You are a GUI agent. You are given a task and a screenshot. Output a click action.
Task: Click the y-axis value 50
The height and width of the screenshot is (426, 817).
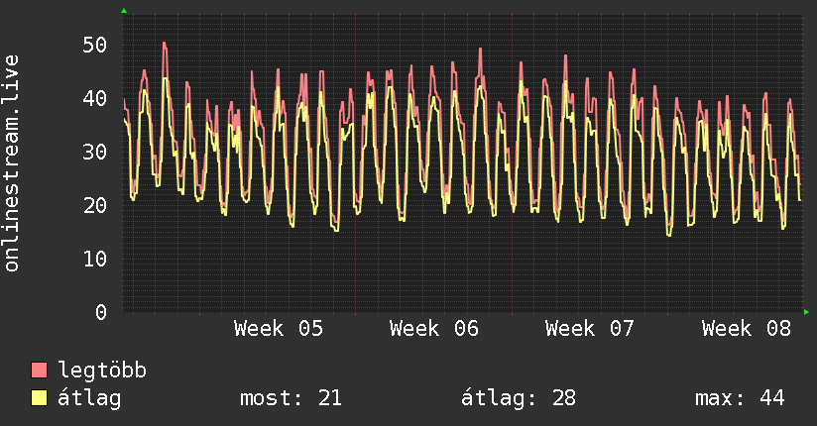tap(94, 45)
